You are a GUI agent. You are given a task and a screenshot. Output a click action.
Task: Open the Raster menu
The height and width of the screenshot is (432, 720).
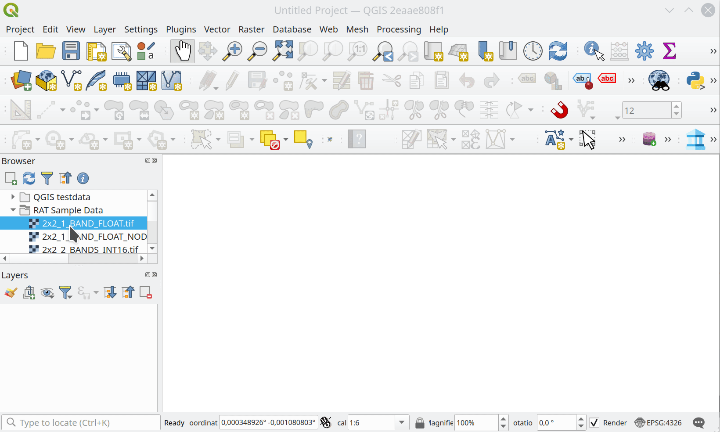tap(251, 29)
